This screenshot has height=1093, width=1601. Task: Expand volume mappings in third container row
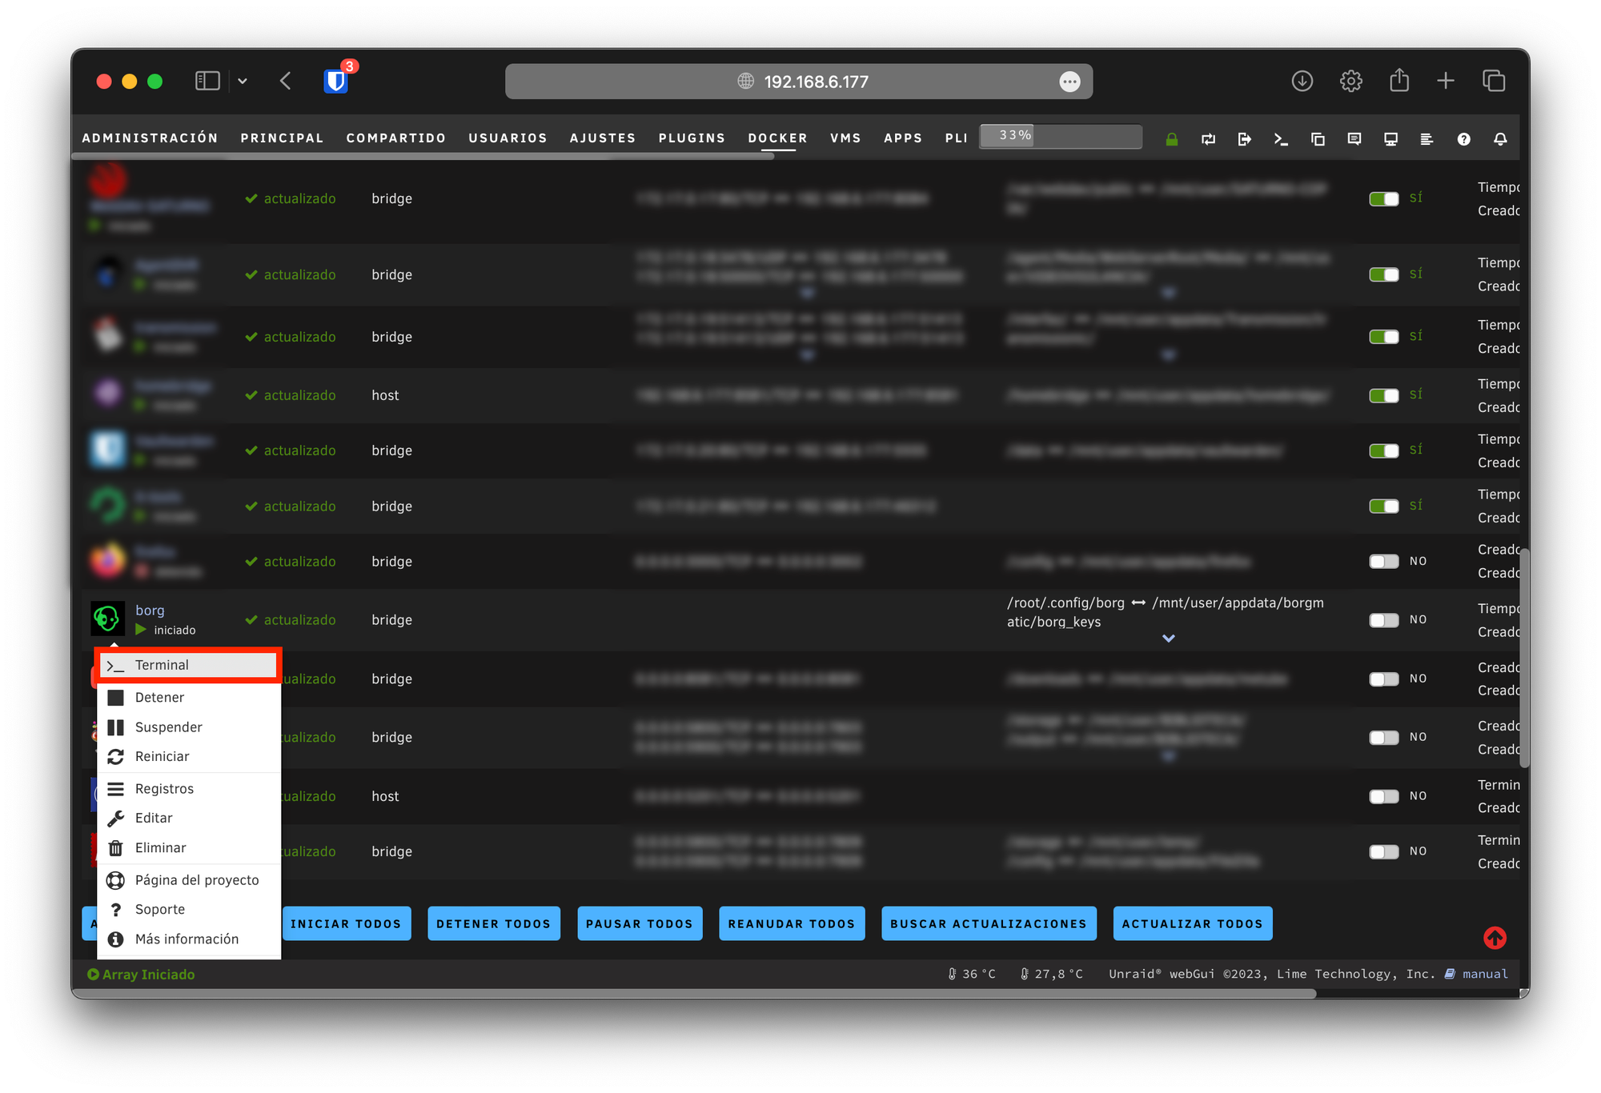(x=1169, y=354)
